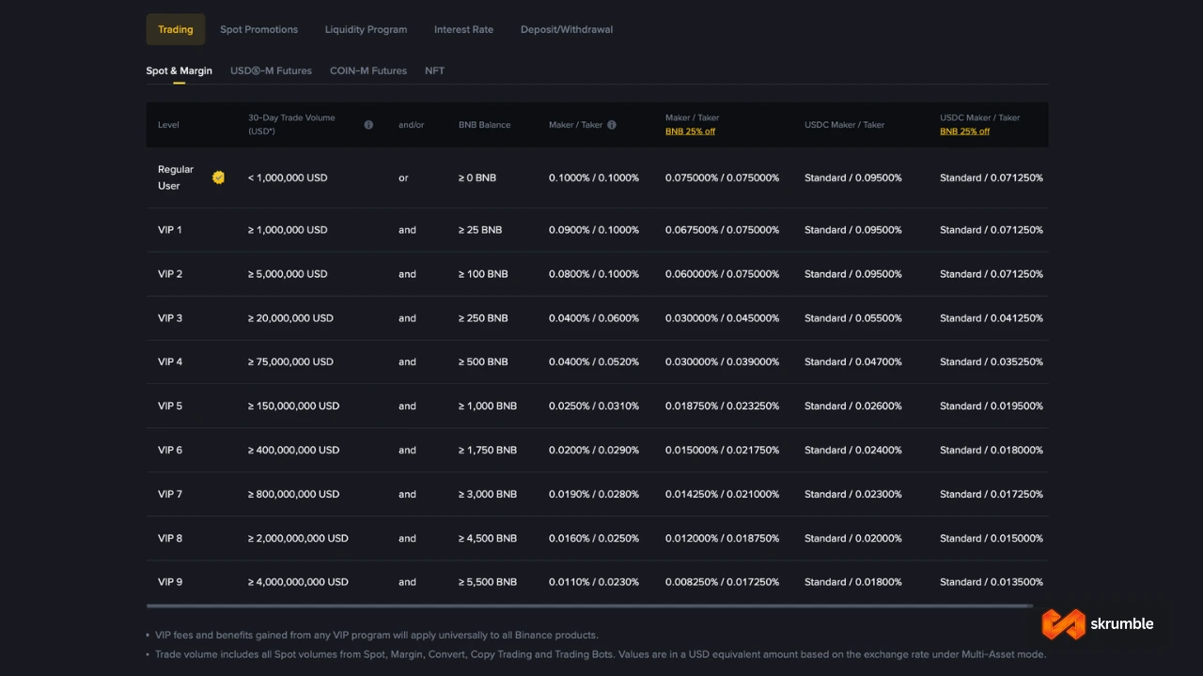Click the '≥ 800,000,000 USD' volume cell
Screen dimensions: 1203x676
pyautogui.click(x=294, y=494)
